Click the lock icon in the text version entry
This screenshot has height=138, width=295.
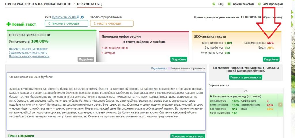tap(211, 96)
